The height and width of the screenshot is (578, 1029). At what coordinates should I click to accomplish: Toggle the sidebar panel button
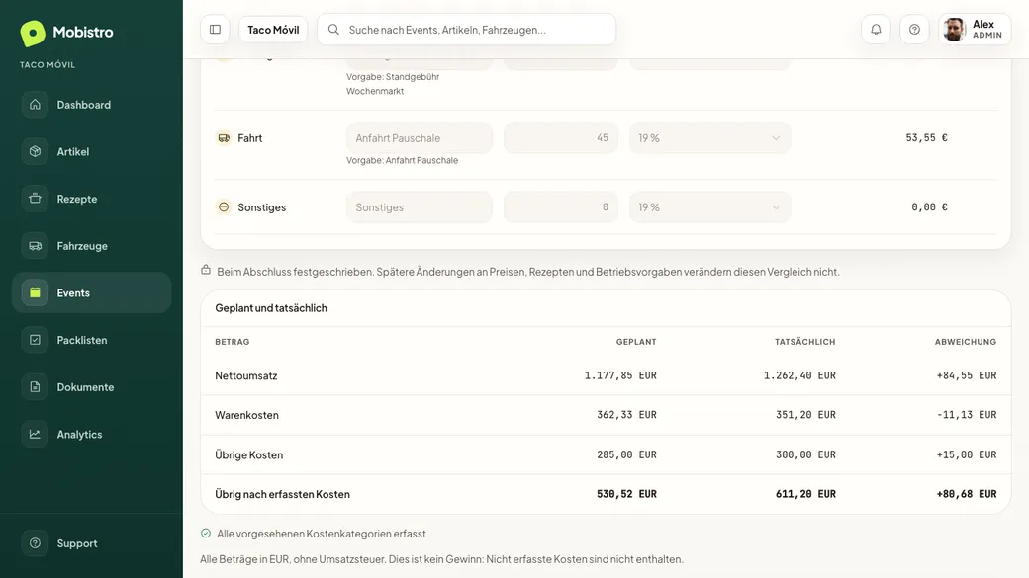pyautogui.click(x=216, y=30)
